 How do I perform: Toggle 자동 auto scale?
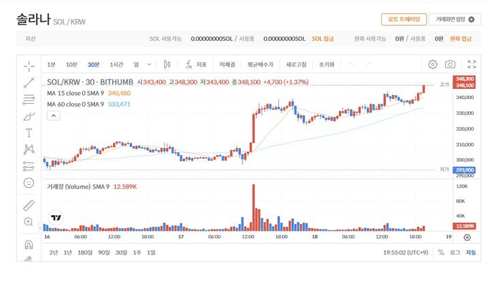click(471, 252)
